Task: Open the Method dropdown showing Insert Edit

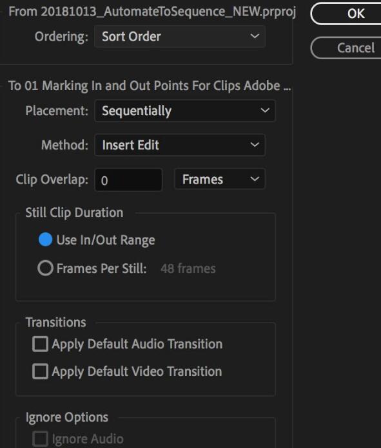Action: [x=180, y=145]
